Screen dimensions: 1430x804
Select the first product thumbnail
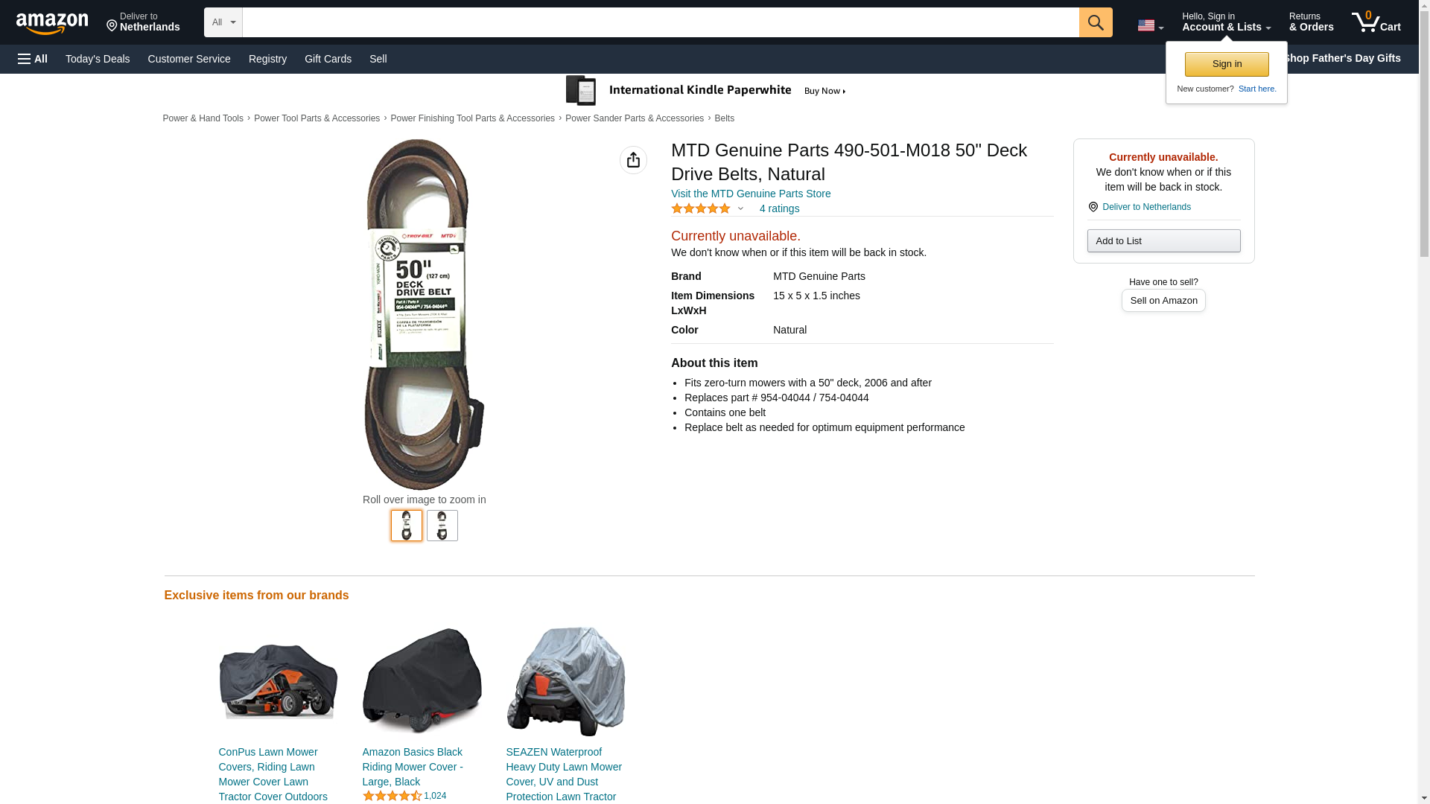pos(406,526)
